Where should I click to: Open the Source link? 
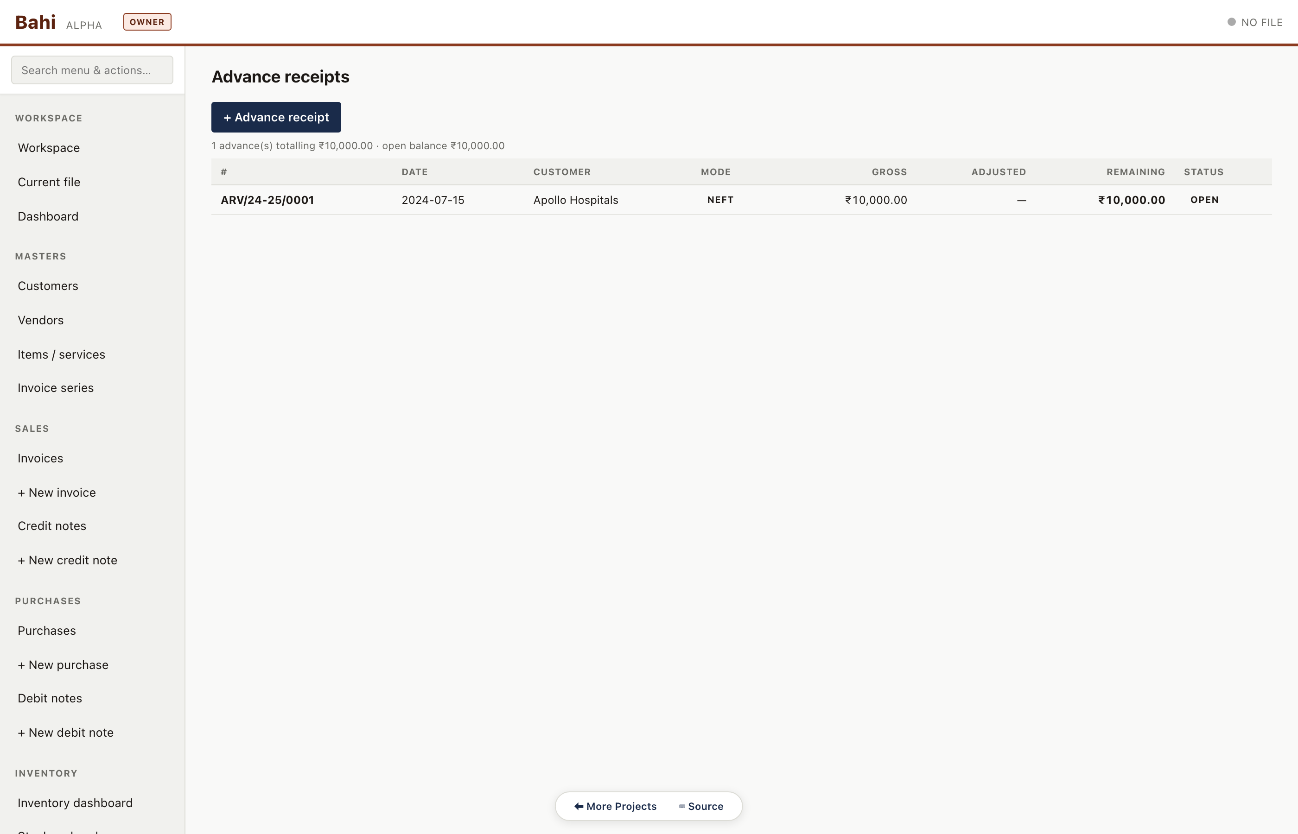point(701,806)
